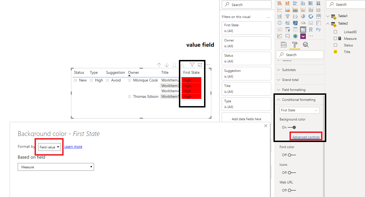Pick the ribbon chart visualization

coord(319,10)
